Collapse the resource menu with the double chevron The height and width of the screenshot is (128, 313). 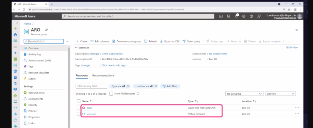coord(67,41)
